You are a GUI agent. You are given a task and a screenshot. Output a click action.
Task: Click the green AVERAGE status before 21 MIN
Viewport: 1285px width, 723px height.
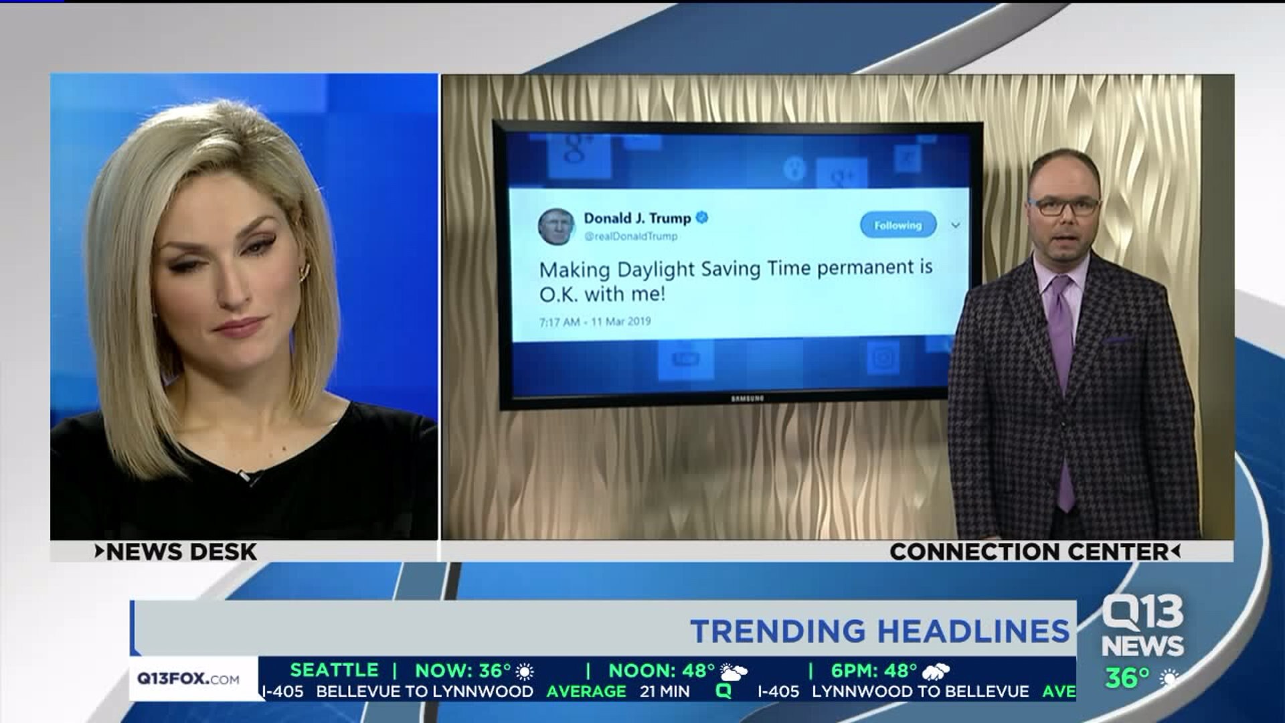pos(586,692)
